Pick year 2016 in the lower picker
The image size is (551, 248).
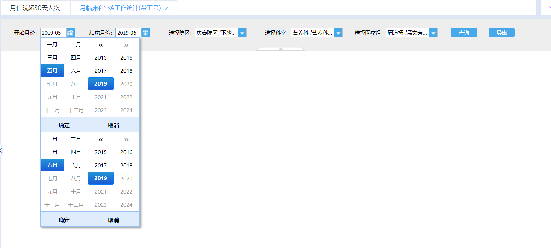(126, 152)
